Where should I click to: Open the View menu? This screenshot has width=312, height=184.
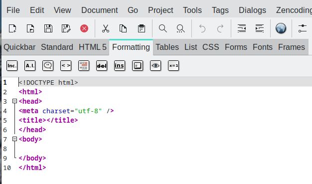62,10
